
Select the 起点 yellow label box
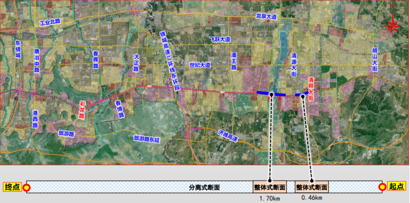pyautogui.click(x=396, y=186)
